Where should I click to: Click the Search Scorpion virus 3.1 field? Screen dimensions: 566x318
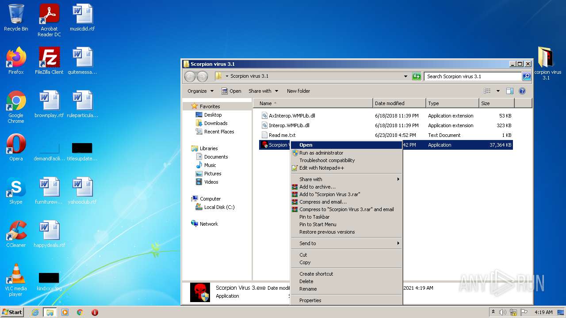click(x=473, y=76)
